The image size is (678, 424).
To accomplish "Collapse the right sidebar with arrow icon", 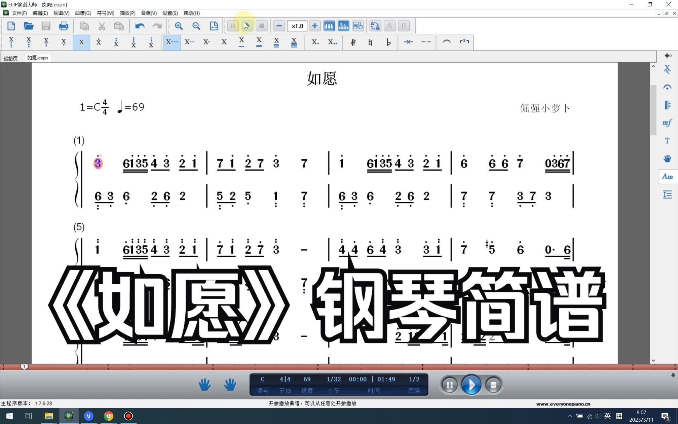I will click(668, 56).
